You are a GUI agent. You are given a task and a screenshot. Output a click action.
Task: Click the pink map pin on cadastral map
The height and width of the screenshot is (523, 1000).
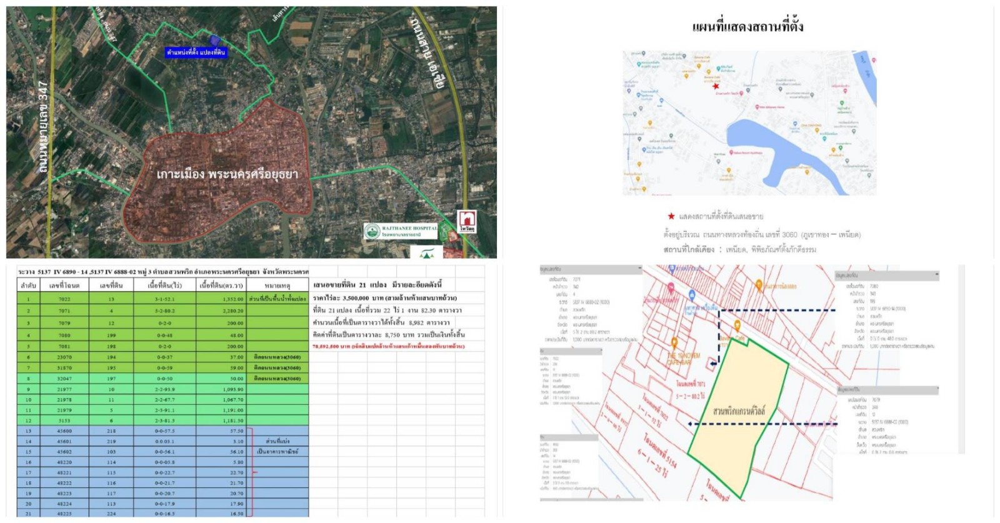point(671,289)
